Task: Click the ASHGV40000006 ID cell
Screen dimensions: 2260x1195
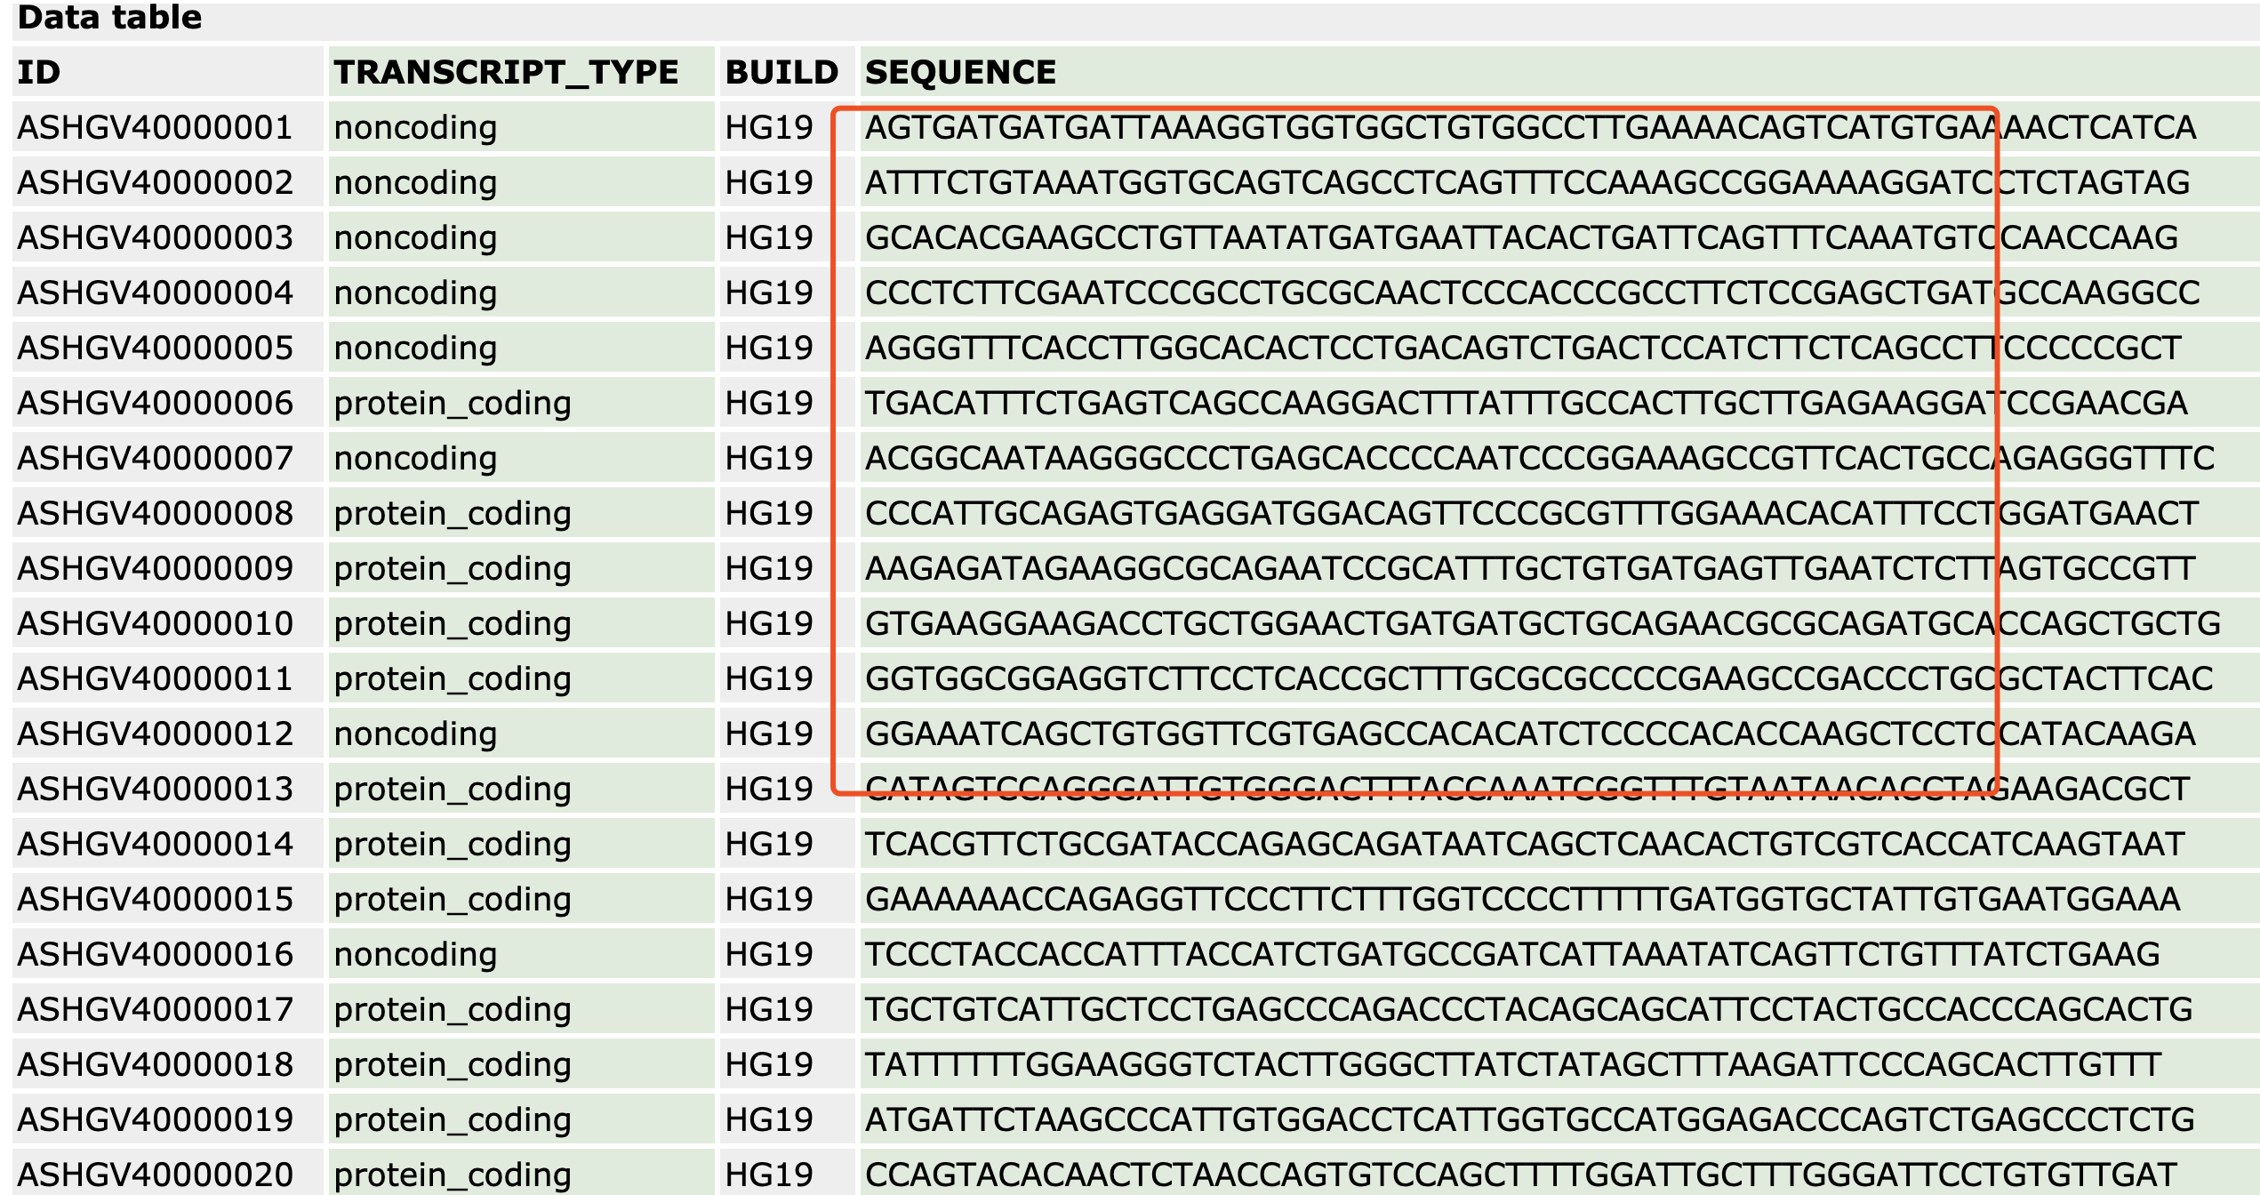Action: (x=155, y=404)
